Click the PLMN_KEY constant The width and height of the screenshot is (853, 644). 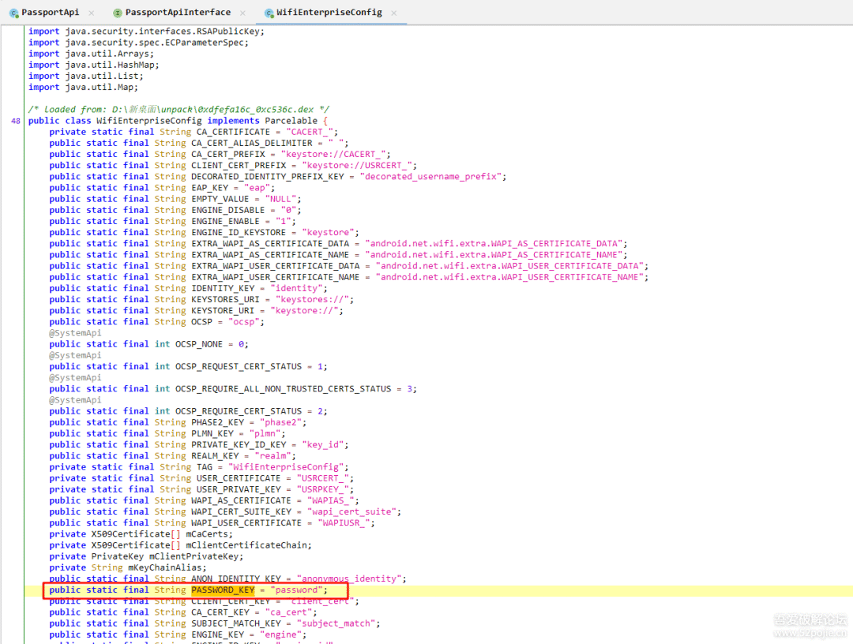click(212, 433)
